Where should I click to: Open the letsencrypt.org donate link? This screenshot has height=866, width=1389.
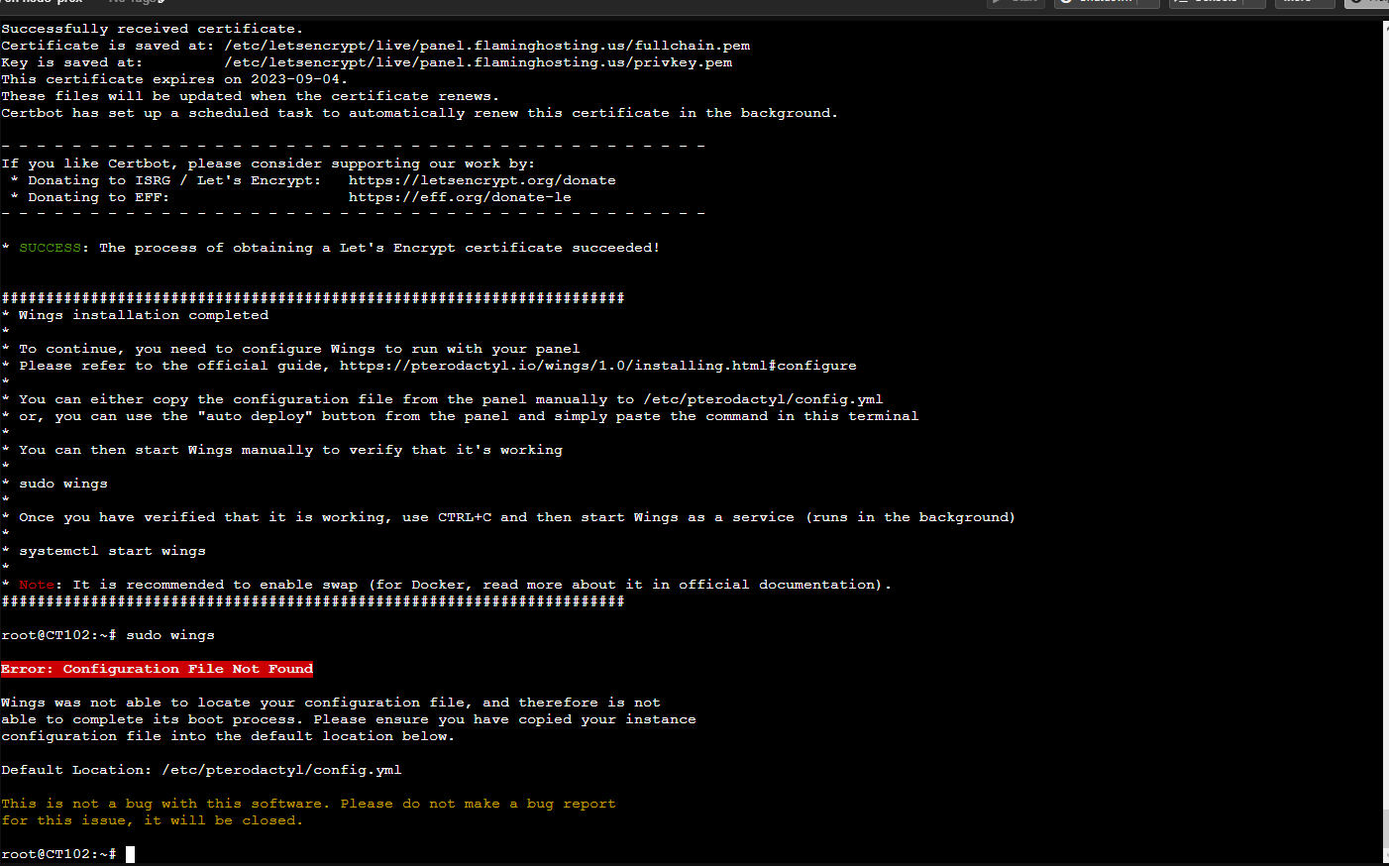coord(482,179)
